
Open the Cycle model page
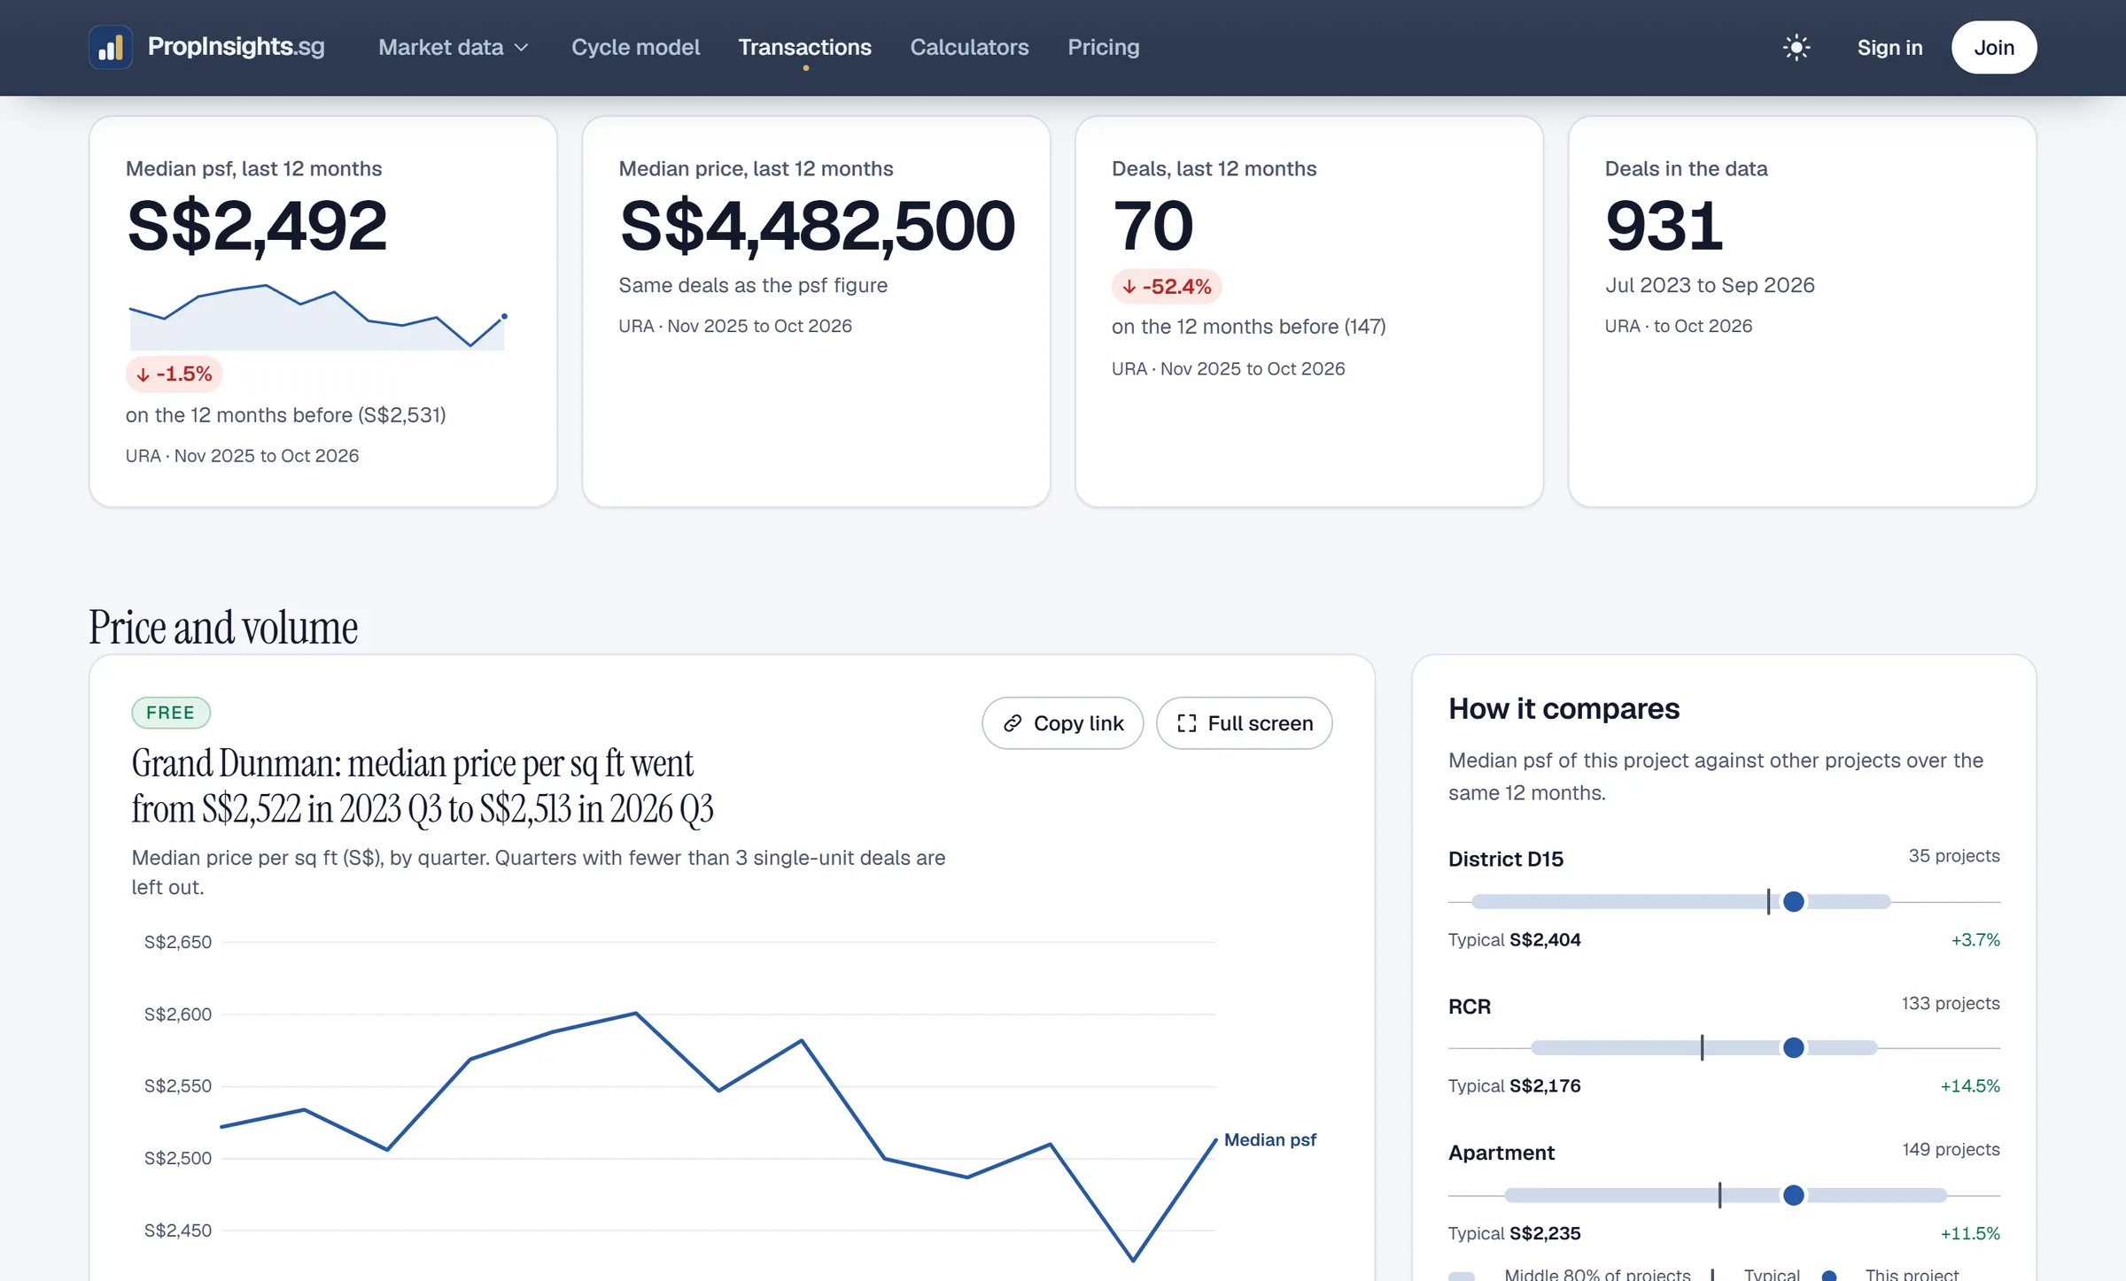[x=635, y=47]
